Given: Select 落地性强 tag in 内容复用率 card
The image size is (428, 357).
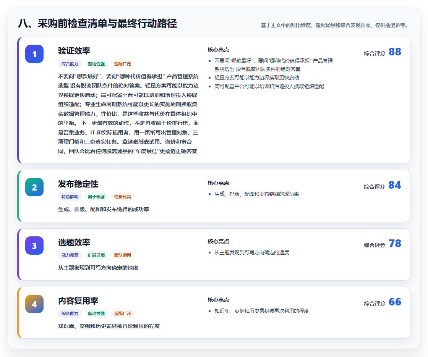Looking at the screenshot, I should tap(96, 313).
